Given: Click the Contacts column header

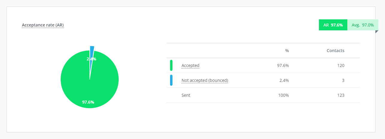Looking at the screenshot, I should click(335, 51).
